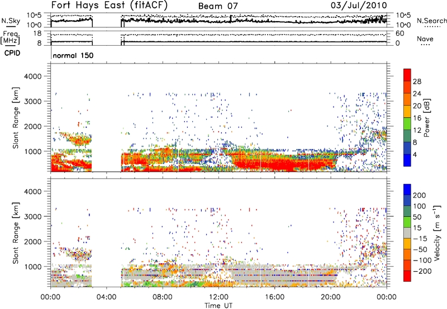
Task: Pick the top blue Velocity segment above 200
Action: point(407,190)
